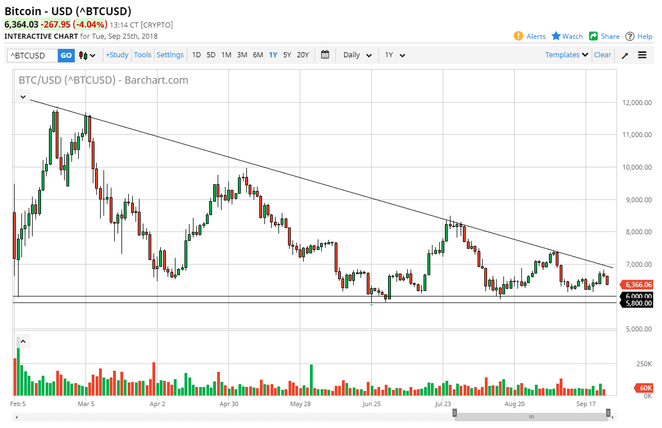Screen dimensions: 662x428
Task: Open the Tools menu
Action: pyautogui.click(x=142, y=54)
